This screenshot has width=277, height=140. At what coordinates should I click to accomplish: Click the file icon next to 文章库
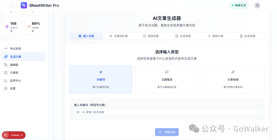point(6,72)
